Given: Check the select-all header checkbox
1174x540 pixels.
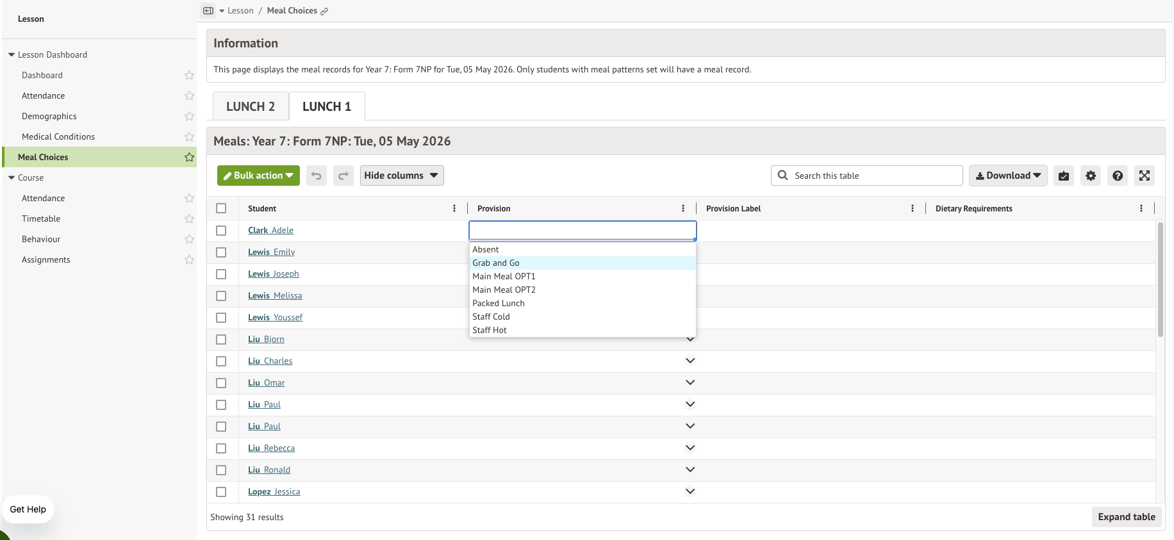Looking at the screenshot, I should (x=221, y=208).
